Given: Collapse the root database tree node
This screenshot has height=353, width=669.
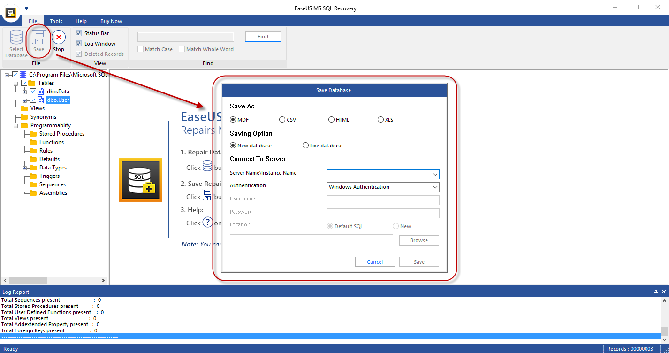Looking at the screenshot, I should click(x=7, y=75).
